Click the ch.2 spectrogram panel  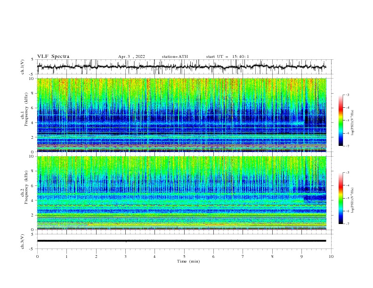coord(182,193)
